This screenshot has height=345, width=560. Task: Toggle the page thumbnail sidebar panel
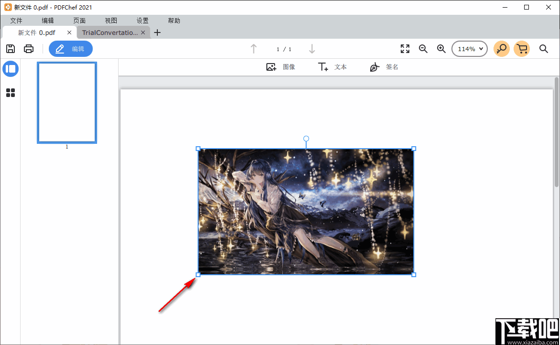[x=11, y=69]
